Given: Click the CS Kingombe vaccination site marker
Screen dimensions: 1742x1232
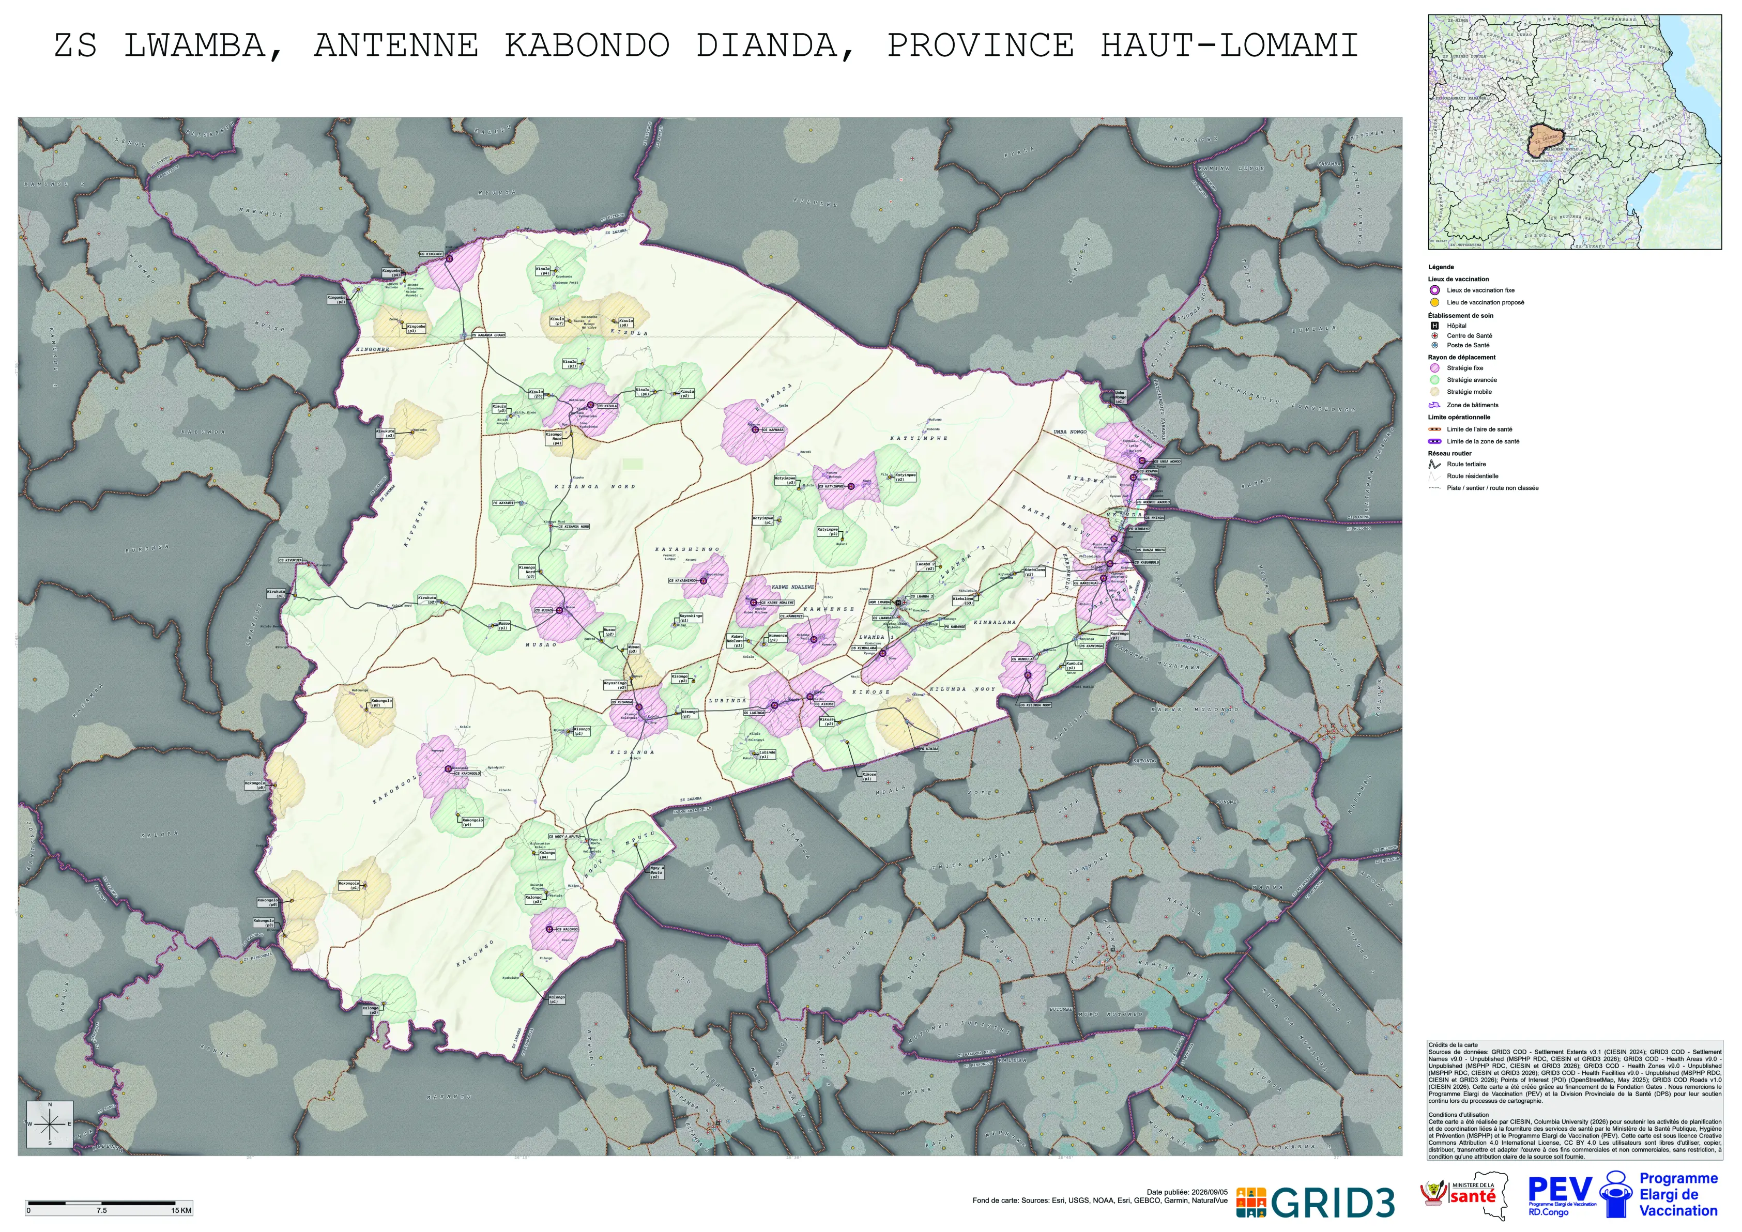Looking at the screenshot, I should [x=449, y=259].
